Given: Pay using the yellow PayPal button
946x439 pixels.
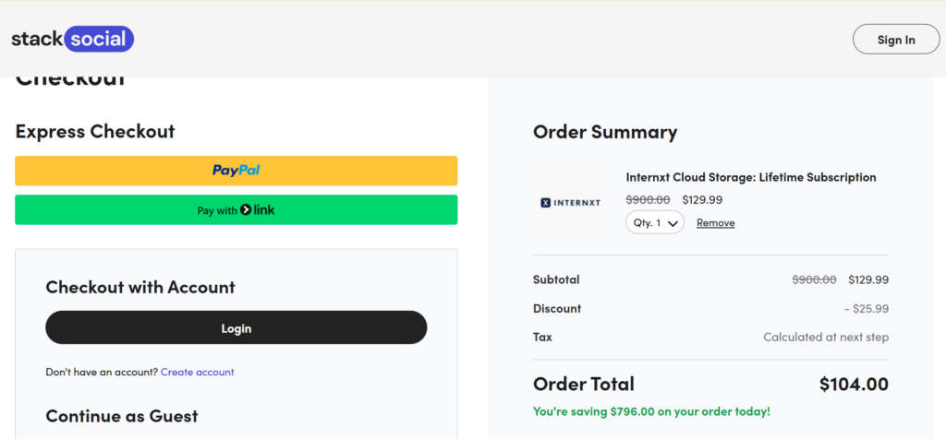Looking at the screenshot, I should (x=236, y=171).
